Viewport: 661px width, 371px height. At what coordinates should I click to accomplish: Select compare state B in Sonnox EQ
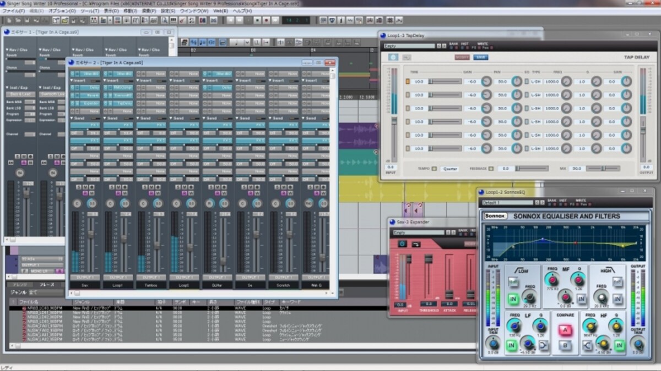564,345
